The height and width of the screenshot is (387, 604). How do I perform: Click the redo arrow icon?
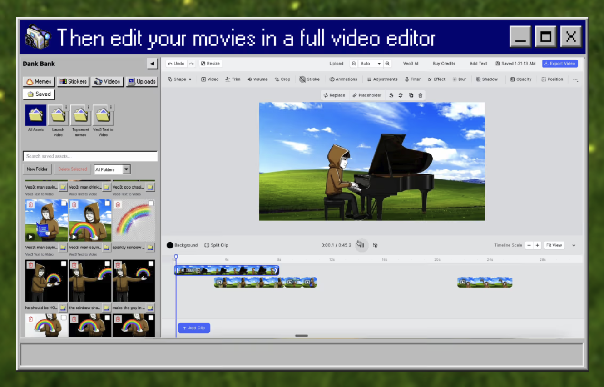(192, 64)
